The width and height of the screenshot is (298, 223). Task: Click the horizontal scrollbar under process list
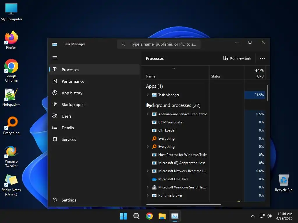pyautogui.click(x=184, y=204)
